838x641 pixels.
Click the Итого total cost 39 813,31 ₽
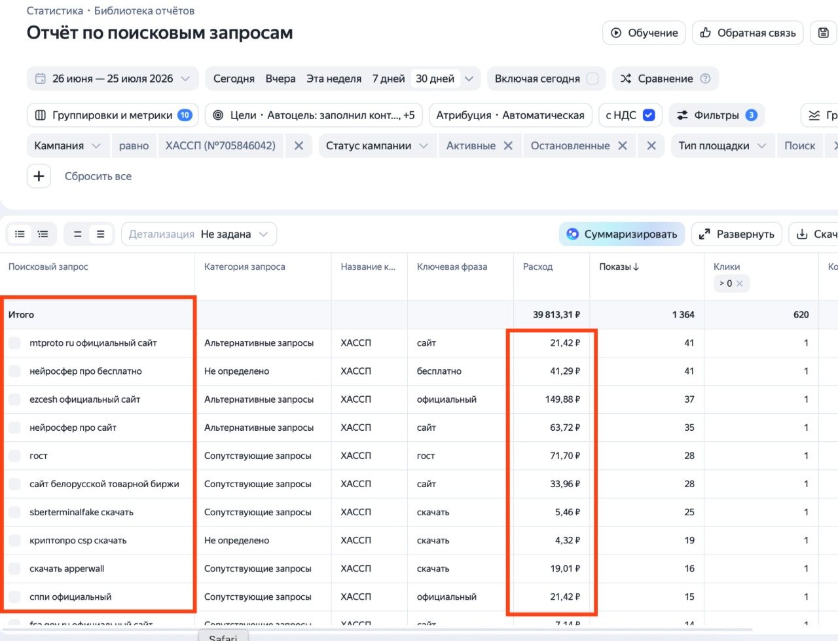pyautogui.click(x=556, y=315)
